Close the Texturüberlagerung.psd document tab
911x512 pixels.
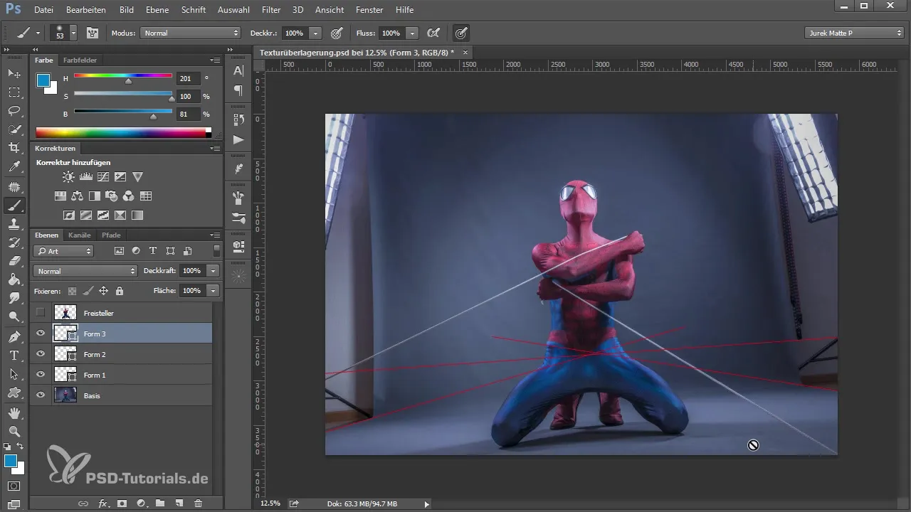coord(465,53)
